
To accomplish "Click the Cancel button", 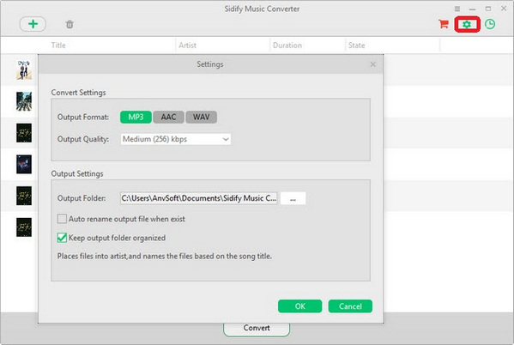I will point(350,306).
